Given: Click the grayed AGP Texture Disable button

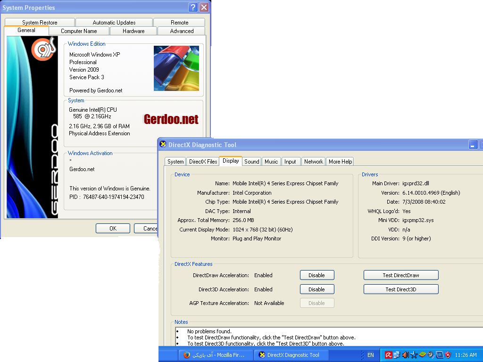Looking at the screenshot, I should (x=317, y=303).
